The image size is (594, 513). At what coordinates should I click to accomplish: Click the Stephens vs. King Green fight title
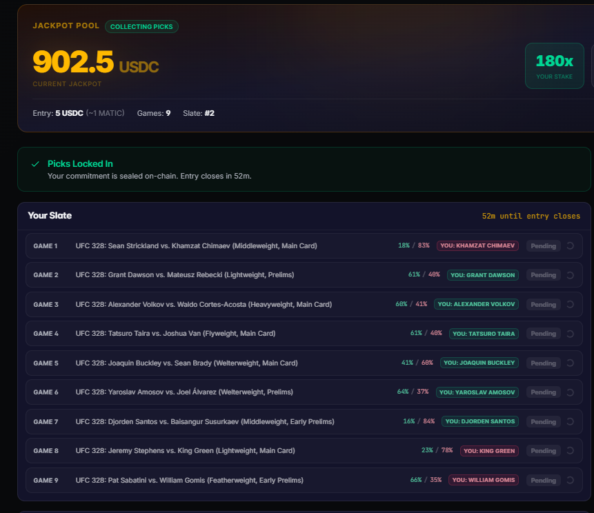coord(186,450)
